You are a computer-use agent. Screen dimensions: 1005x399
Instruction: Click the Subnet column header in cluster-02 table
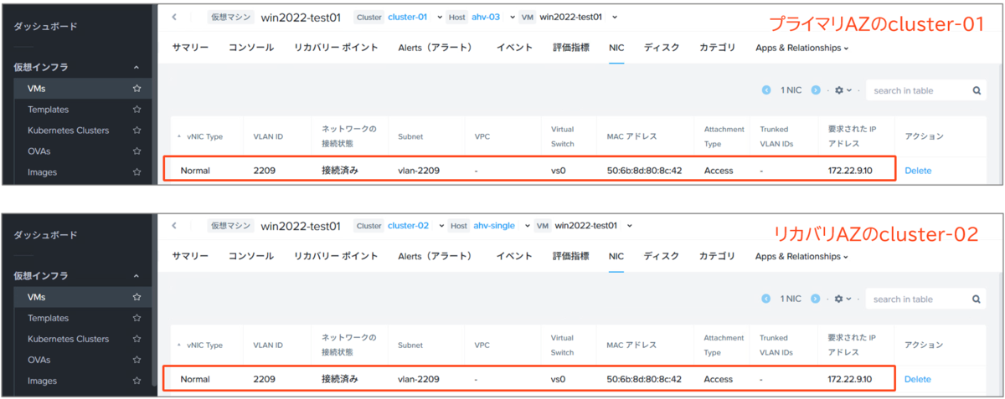click(411, 345)
